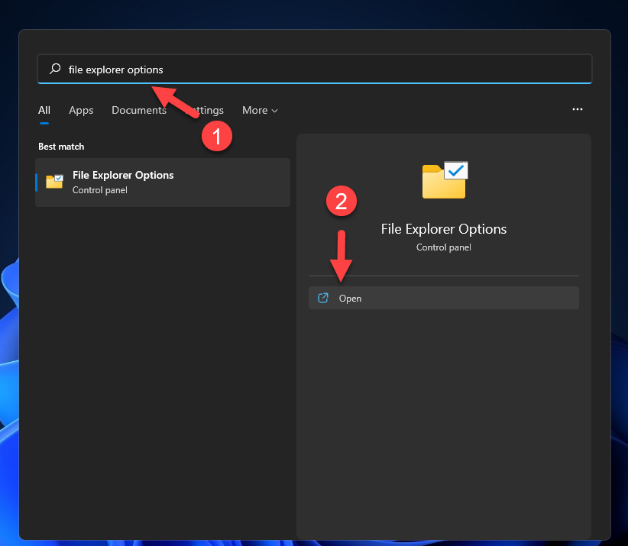
Task: Click the launch icon inside the Open button
Action: pos(322,298)
